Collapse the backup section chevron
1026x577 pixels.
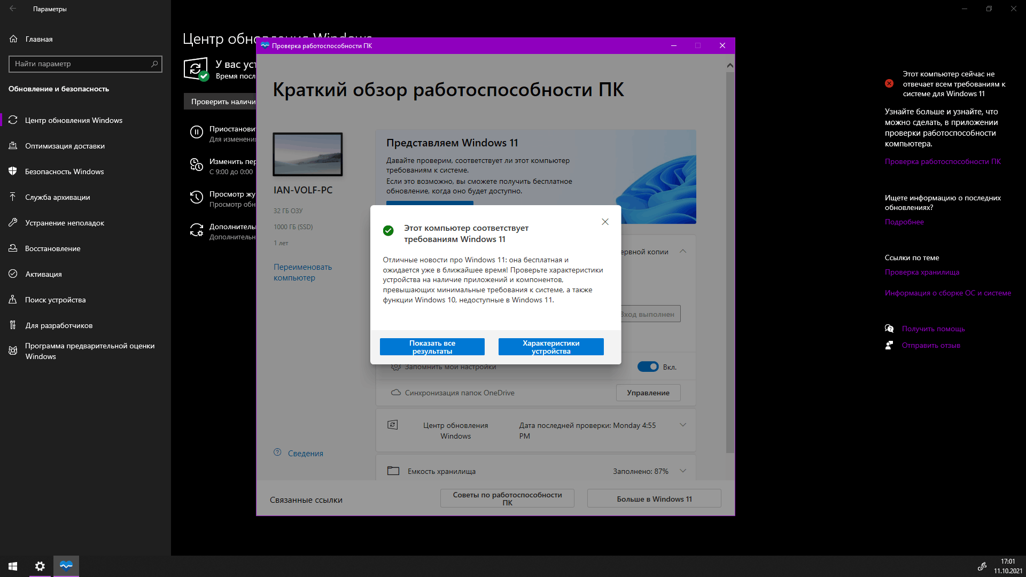pyautogui.click(x=683, y=251)
